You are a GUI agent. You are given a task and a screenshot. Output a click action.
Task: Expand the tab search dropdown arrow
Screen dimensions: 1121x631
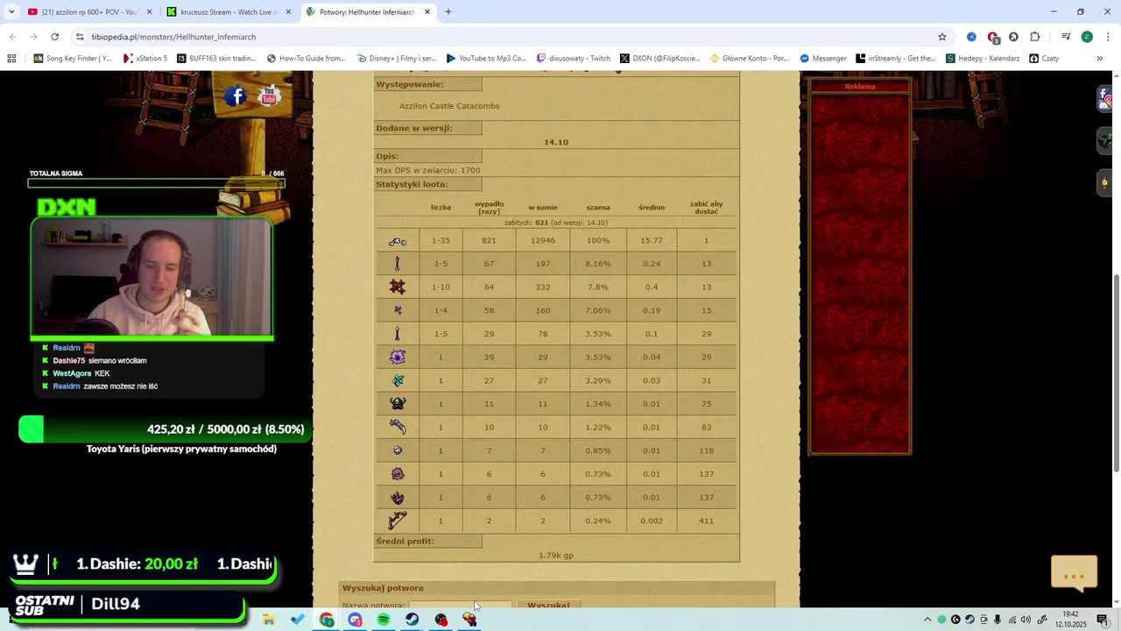(11, 12)
